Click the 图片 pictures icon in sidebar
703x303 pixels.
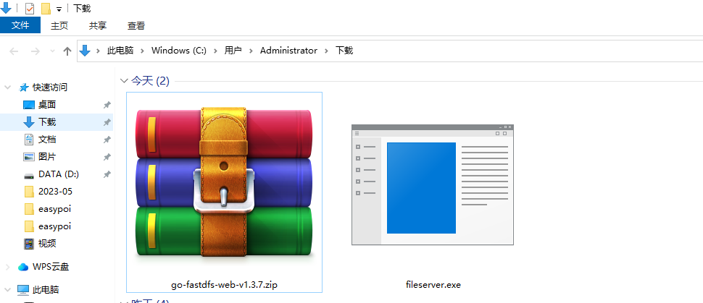(29, 157)
